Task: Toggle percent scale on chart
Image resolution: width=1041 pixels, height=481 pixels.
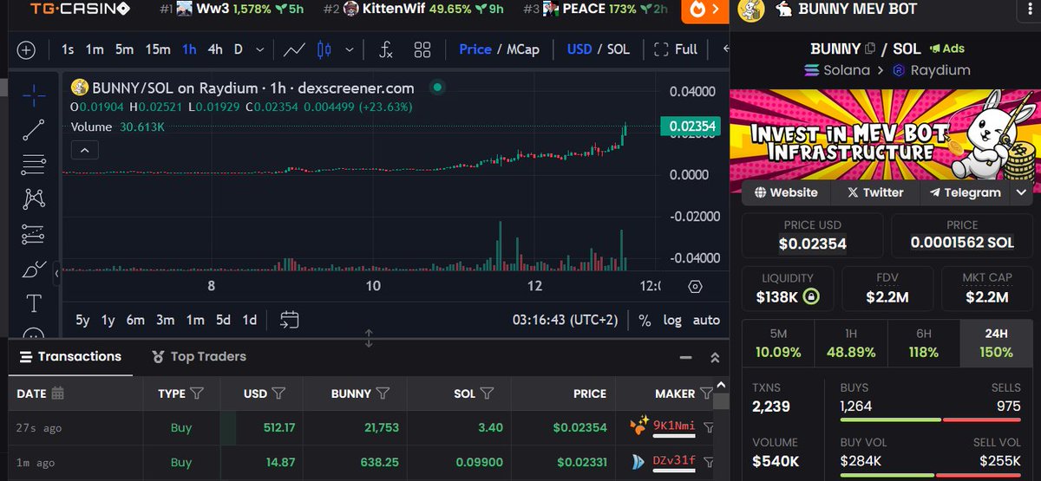Action: (645, 320)
